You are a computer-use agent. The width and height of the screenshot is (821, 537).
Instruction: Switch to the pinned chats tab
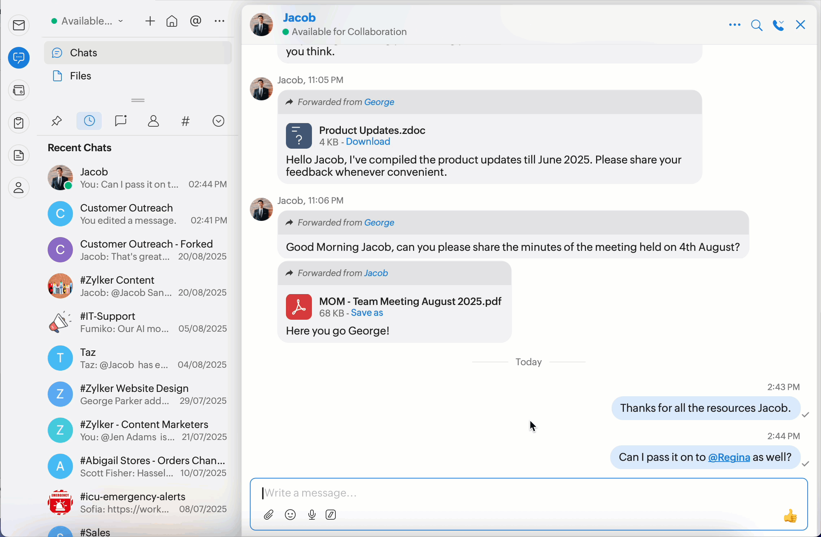tap(57, 121)
